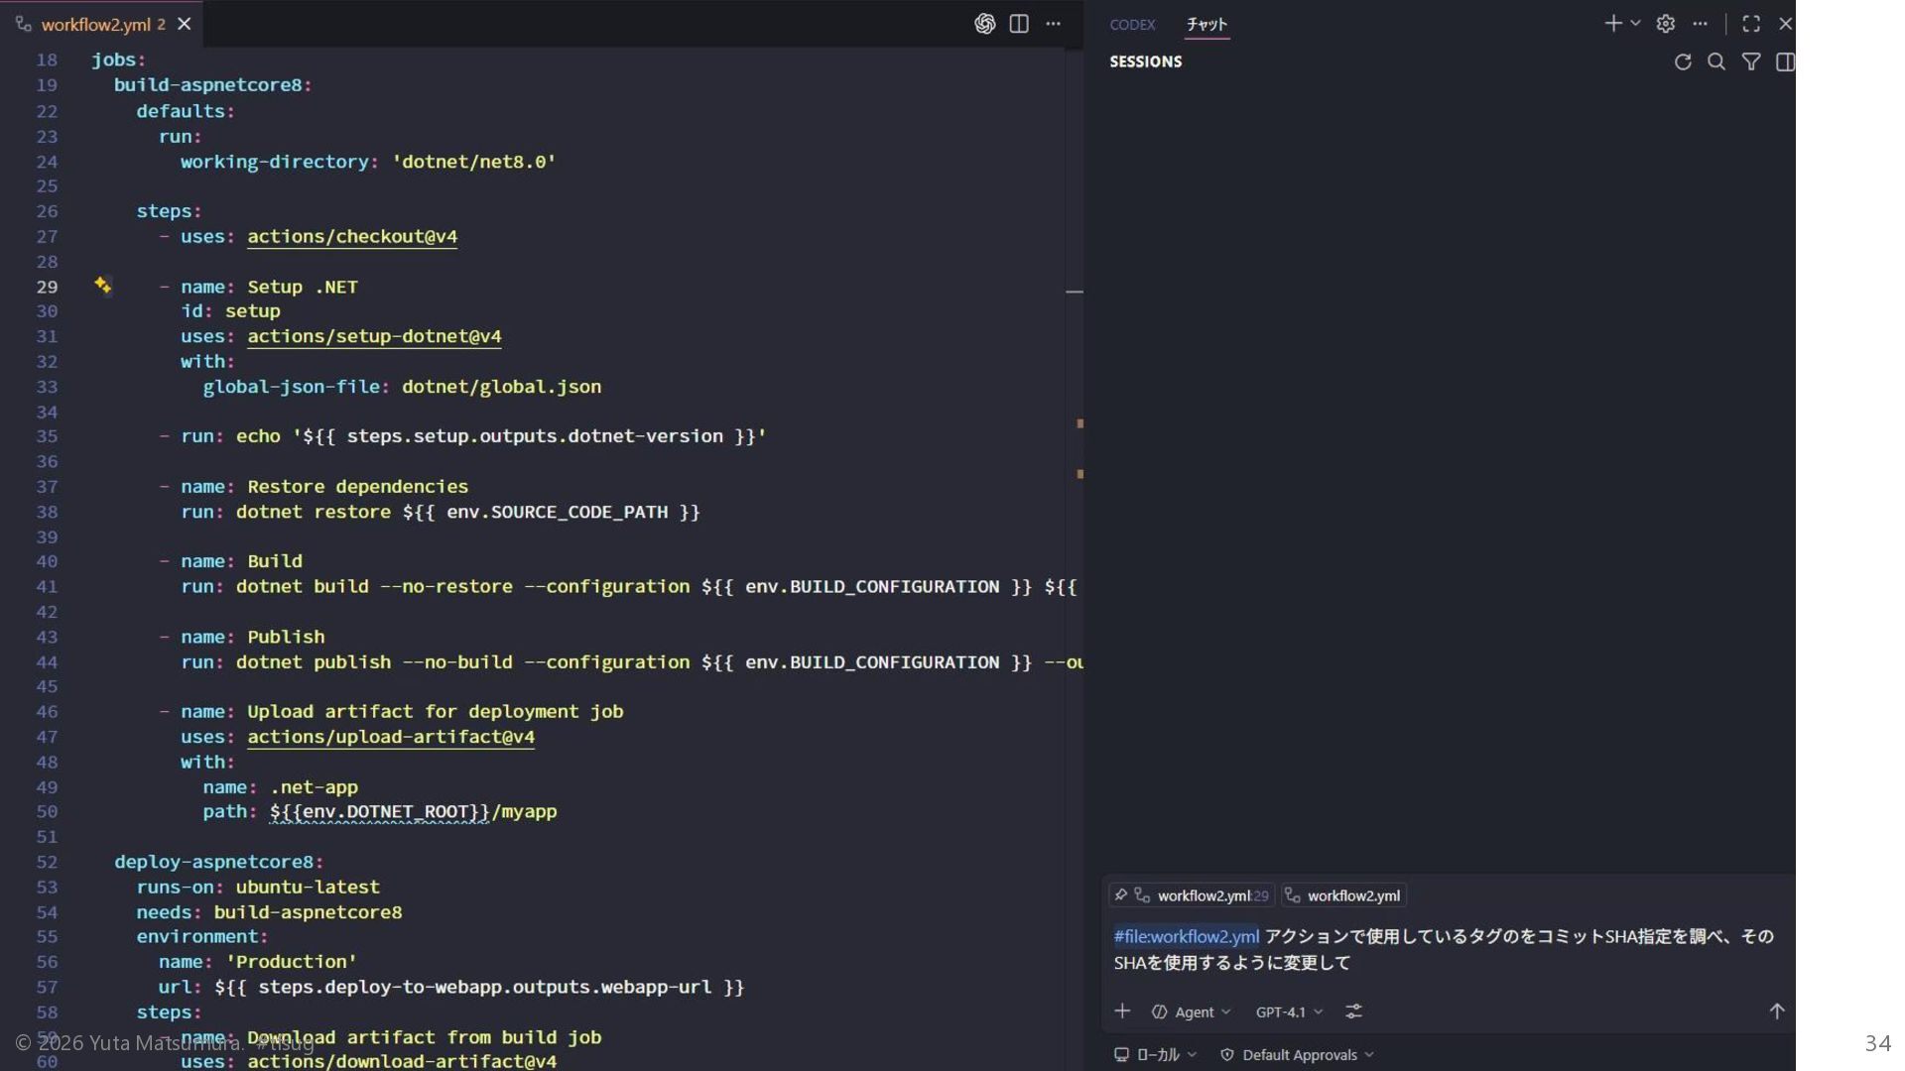Open chat settings gear icon
This screenshot has width=1905, height=1071.
click(1666, 24)
